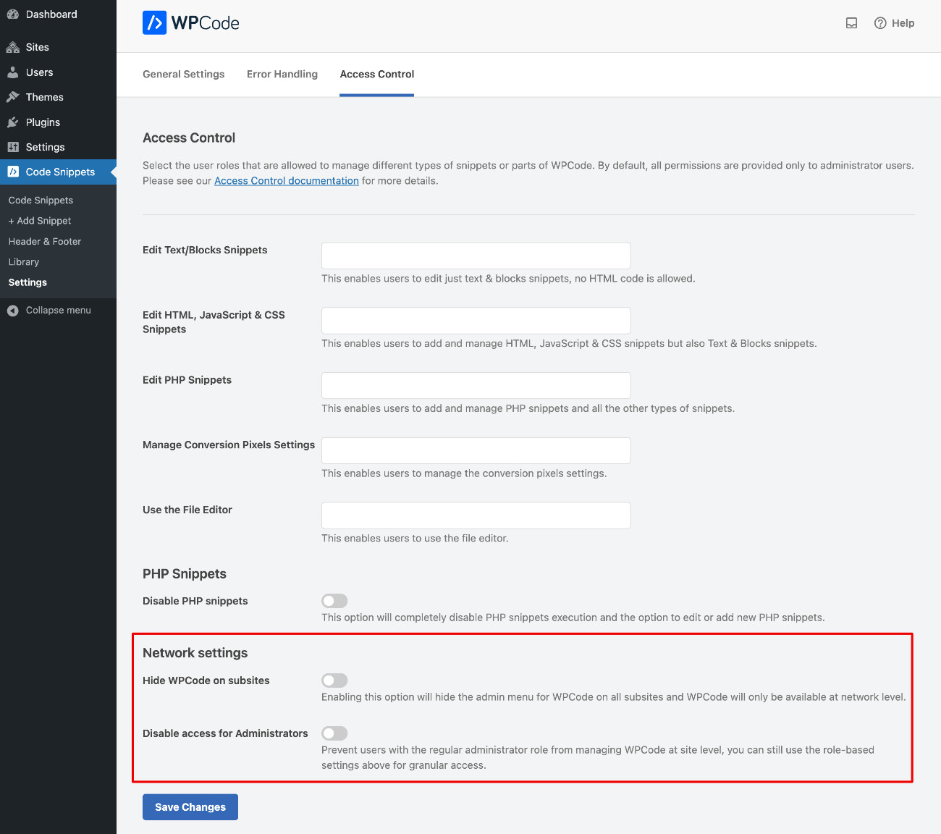Click the Settings sliders icon in sidebar
941x834 pixels.
(x=13, y=147)
